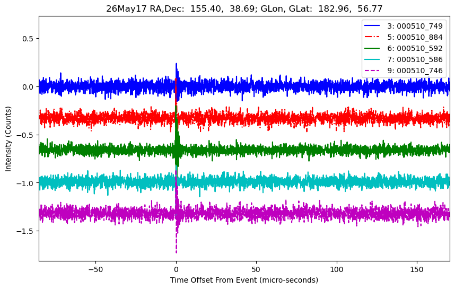Click the plot title with RA,Dec coordinates
Image resolution: width=455 pixels, height=289 pixels.
(x=244, y=8)
